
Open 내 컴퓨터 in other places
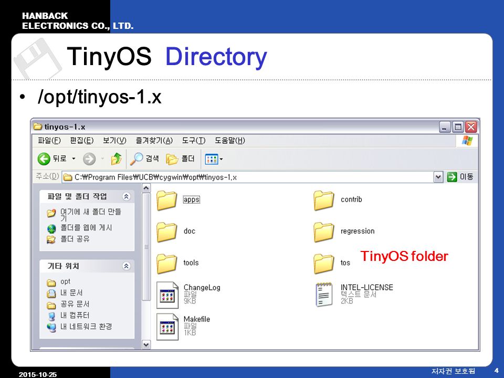coord(75,316)
